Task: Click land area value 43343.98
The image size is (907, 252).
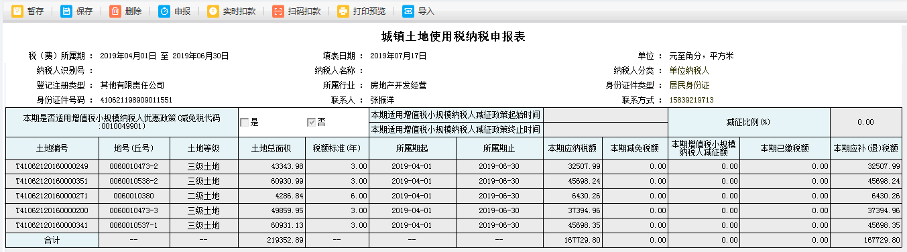Action: (x=271, y=166)
